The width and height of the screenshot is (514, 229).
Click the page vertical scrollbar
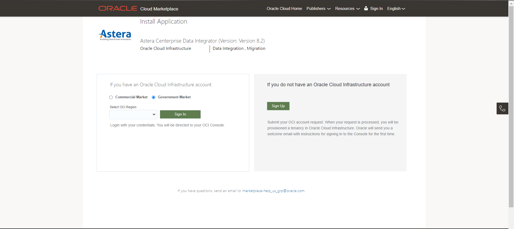coord(511,107)
